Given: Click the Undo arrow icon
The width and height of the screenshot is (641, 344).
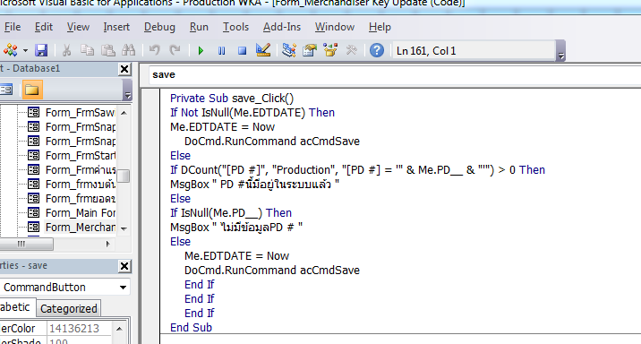Looking at the screenshot, I should coord(155,51).
